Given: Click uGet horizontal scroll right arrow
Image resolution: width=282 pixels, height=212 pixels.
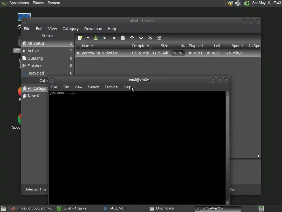Looking at the screenshot, I should point(259,156).
